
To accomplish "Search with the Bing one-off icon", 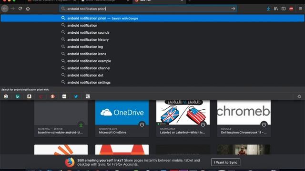I will [x=18, y=96].
